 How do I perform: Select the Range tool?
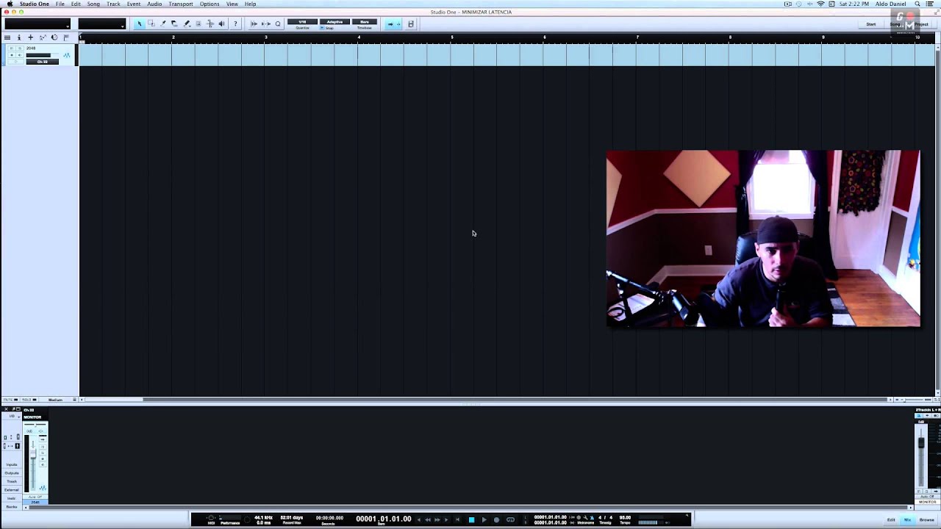151,24
